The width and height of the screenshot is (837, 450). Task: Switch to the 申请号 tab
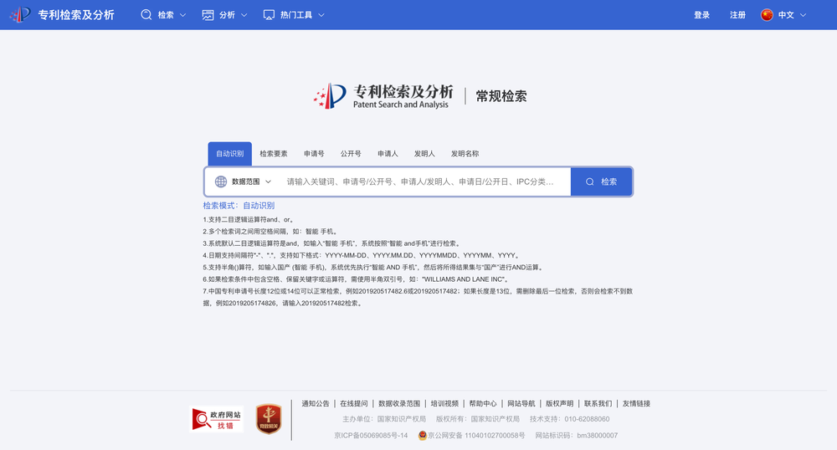tap(314, 154)
